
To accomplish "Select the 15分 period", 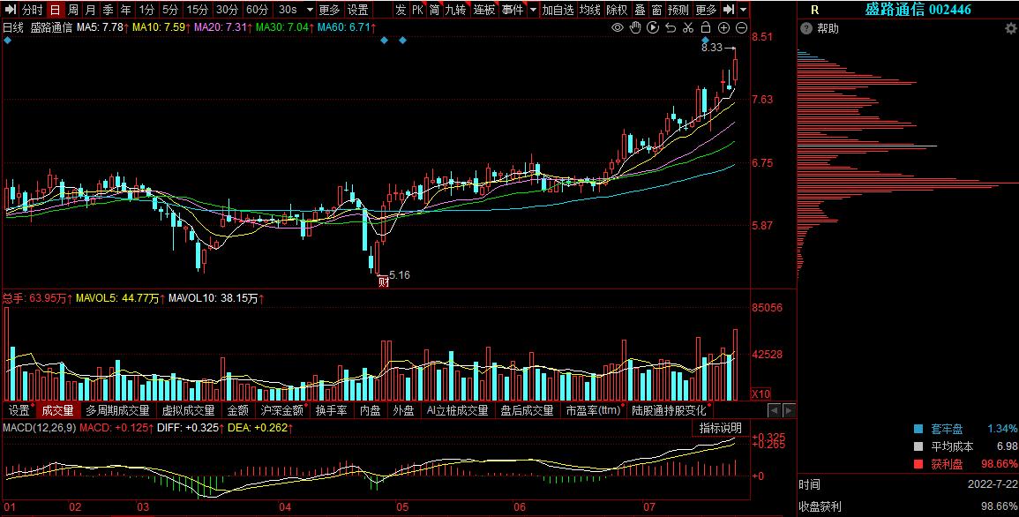I will pos(198,10).
